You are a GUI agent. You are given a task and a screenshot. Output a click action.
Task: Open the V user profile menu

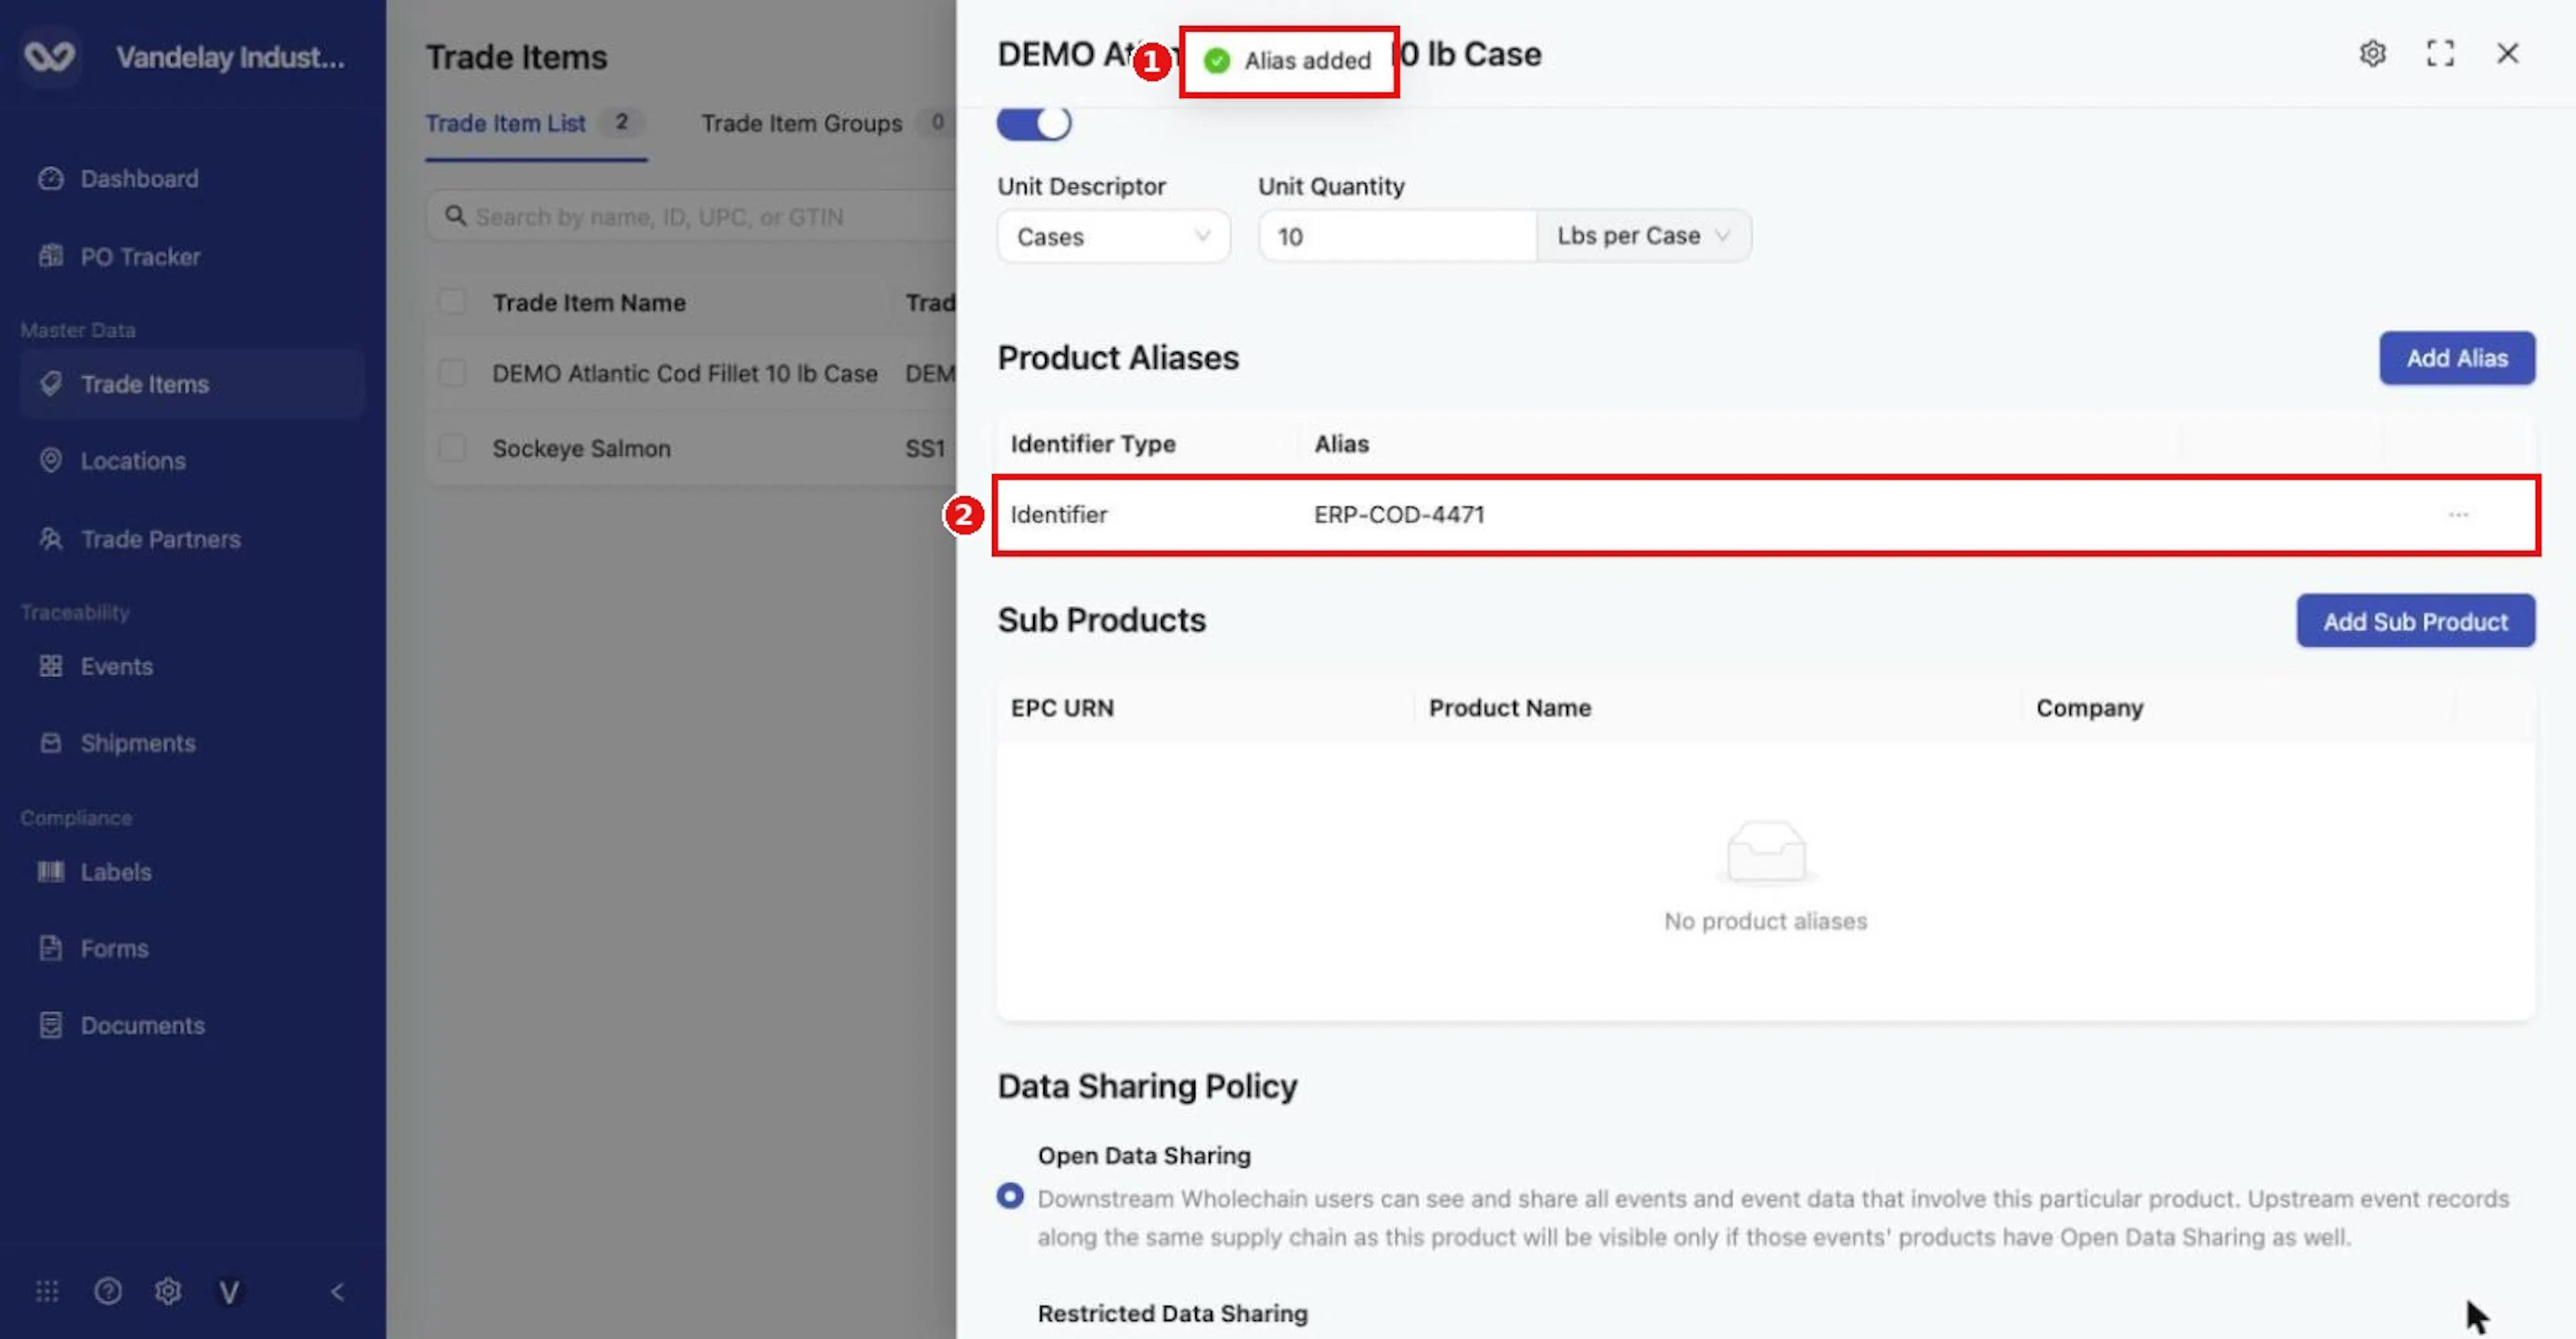pos(229,1292)
